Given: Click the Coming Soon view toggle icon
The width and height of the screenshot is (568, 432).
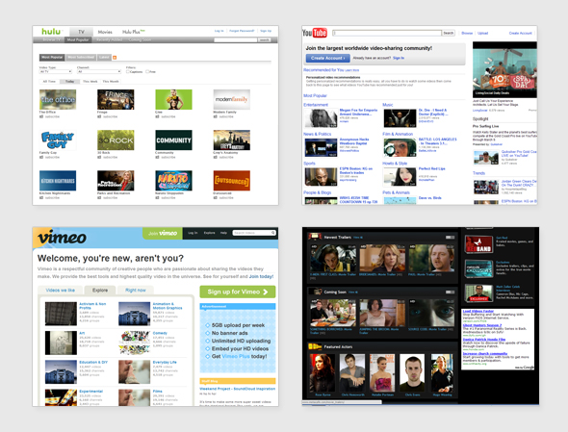Looking at the screenshot, I should point(450,292).
